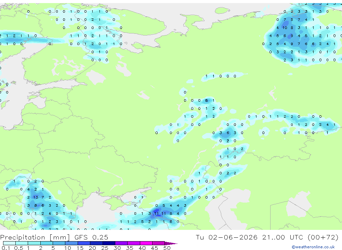Click the map value "13" over the Balkans
The width and height of the screenshot is (342, 250).
[36, 197]
